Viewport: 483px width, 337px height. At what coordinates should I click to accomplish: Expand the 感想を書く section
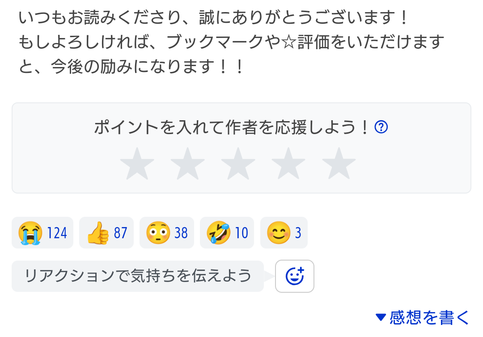(x=429, y=317)
